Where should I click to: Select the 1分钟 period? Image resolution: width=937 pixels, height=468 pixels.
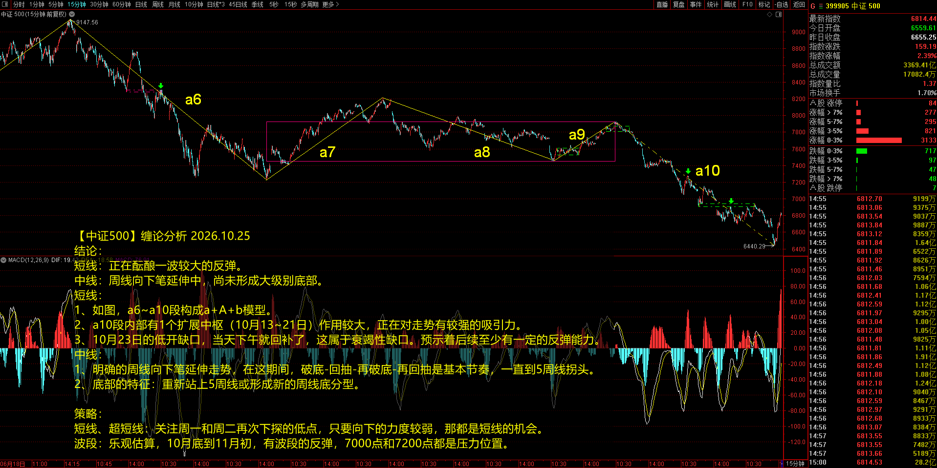point(37,4)
